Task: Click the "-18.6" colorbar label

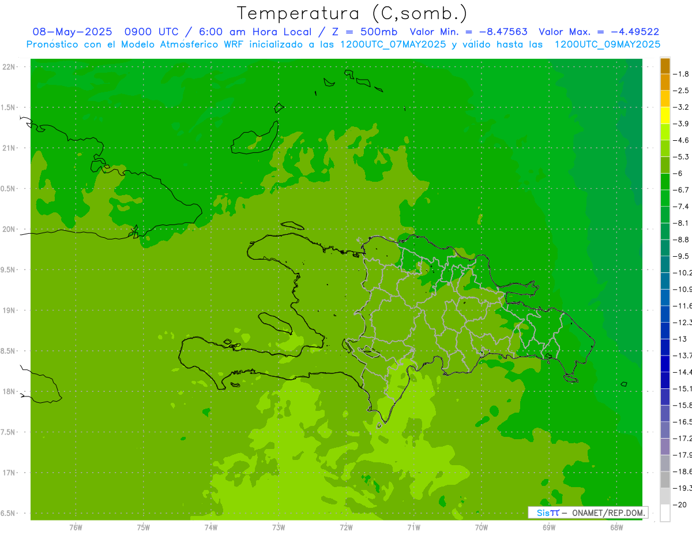Action: pos(683,472)
